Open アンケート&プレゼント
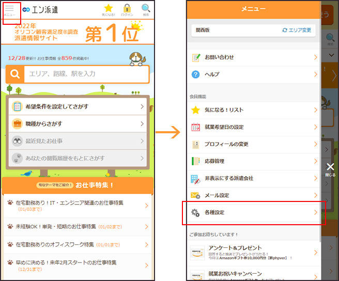 [x=253, y=253]
